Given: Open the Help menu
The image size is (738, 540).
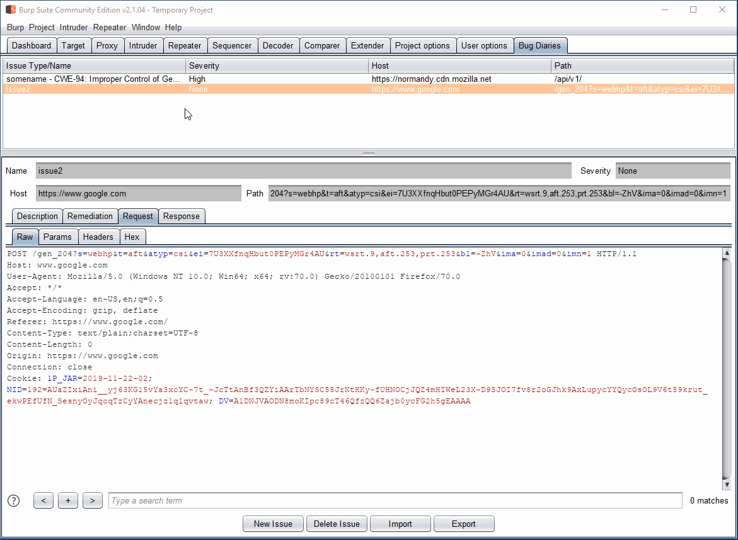Looking at the screenshot, I should (173, 27).
